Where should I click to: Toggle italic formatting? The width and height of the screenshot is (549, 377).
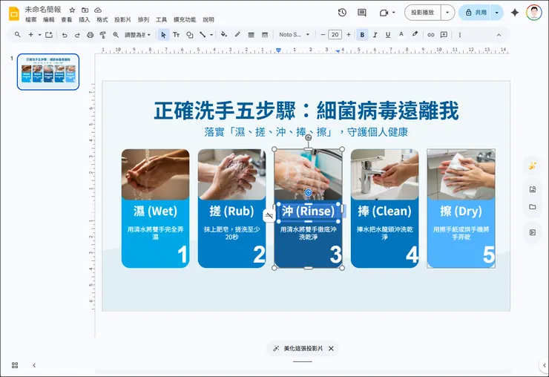[375, 35]
